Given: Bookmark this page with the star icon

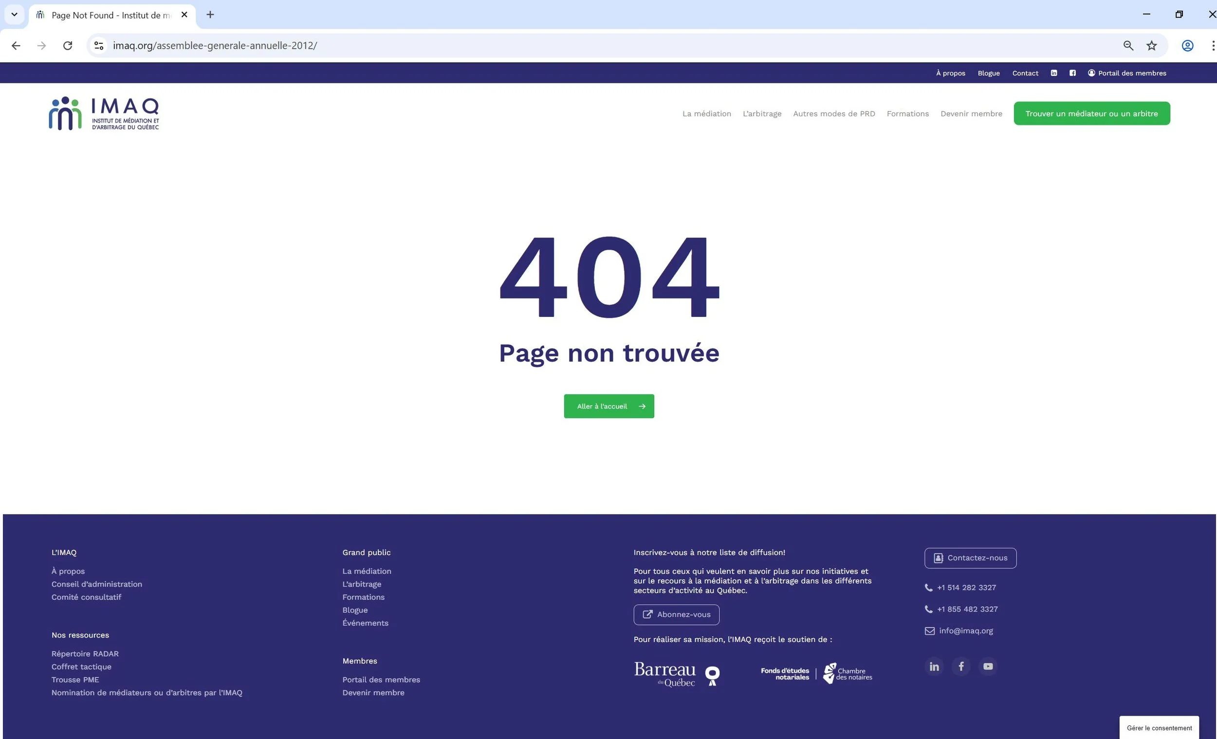Looking at the screenshot, I should (1152, 45).
